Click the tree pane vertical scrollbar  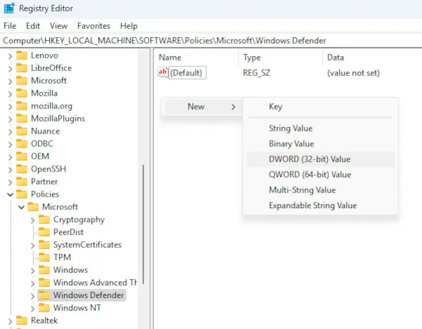coord(143,224)
